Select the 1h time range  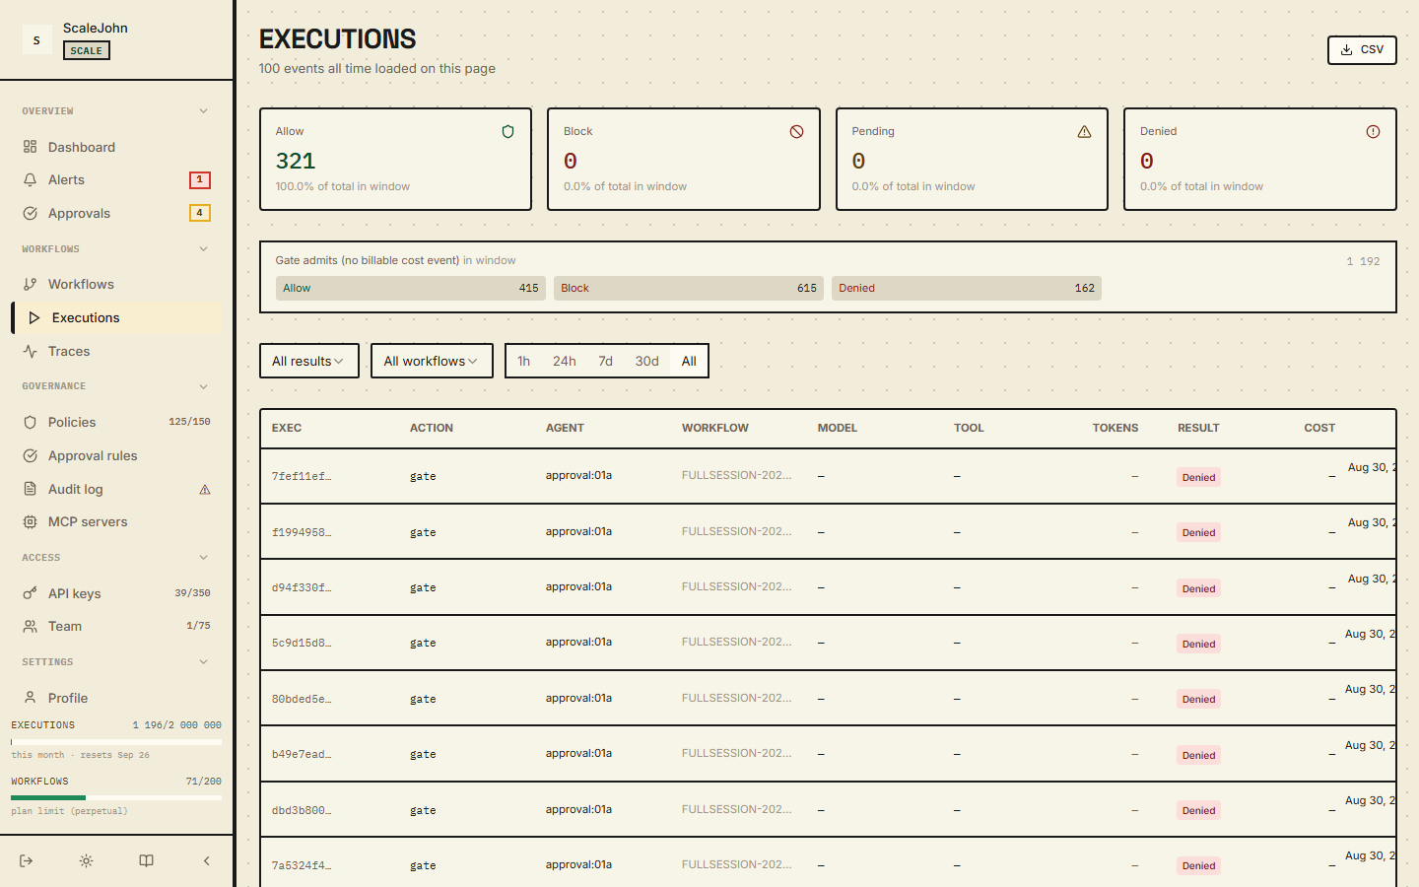coord(524,361)
